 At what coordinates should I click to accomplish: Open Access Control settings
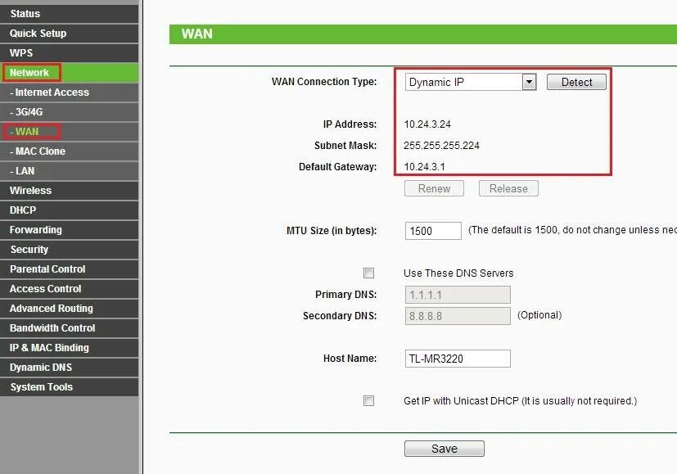click(69, 288)
